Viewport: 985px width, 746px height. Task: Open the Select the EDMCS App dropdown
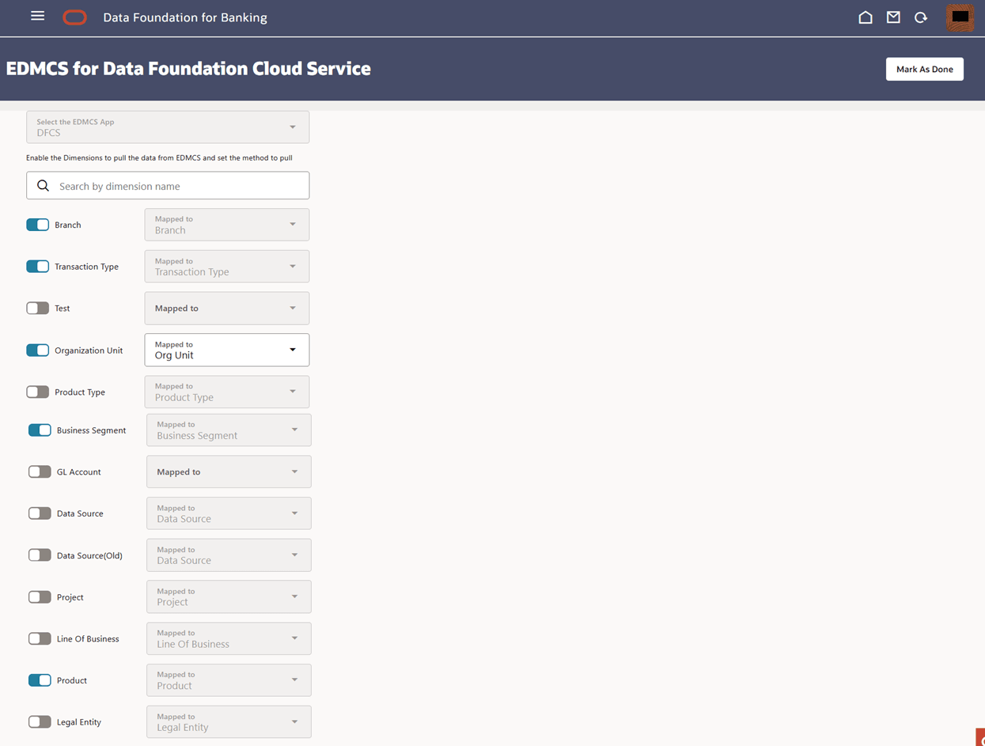coord(168,127)
